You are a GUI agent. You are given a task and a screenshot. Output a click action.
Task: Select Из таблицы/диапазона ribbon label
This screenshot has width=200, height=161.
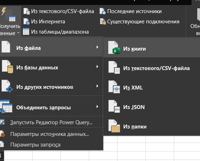click(60, 32)
